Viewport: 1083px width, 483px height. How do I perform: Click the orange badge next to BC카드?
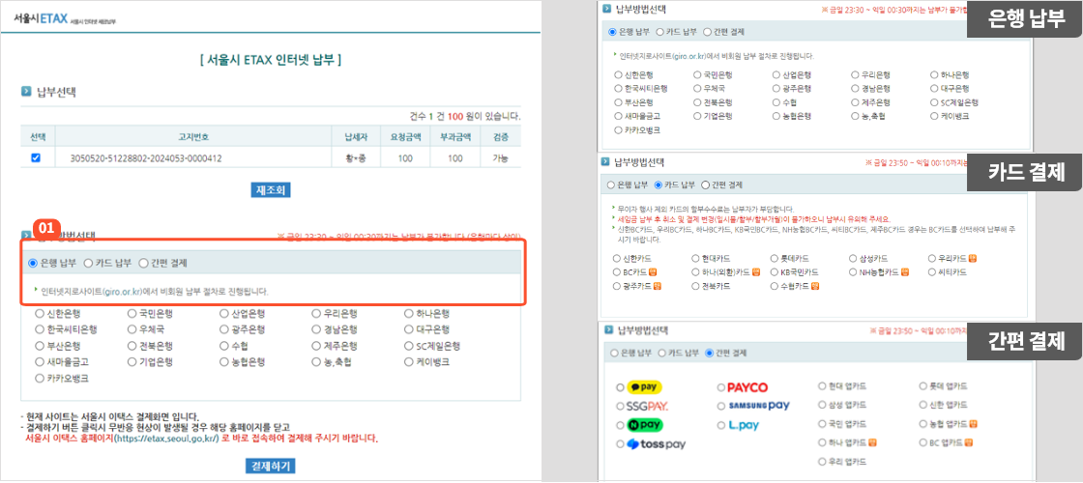tap(651, 272)
